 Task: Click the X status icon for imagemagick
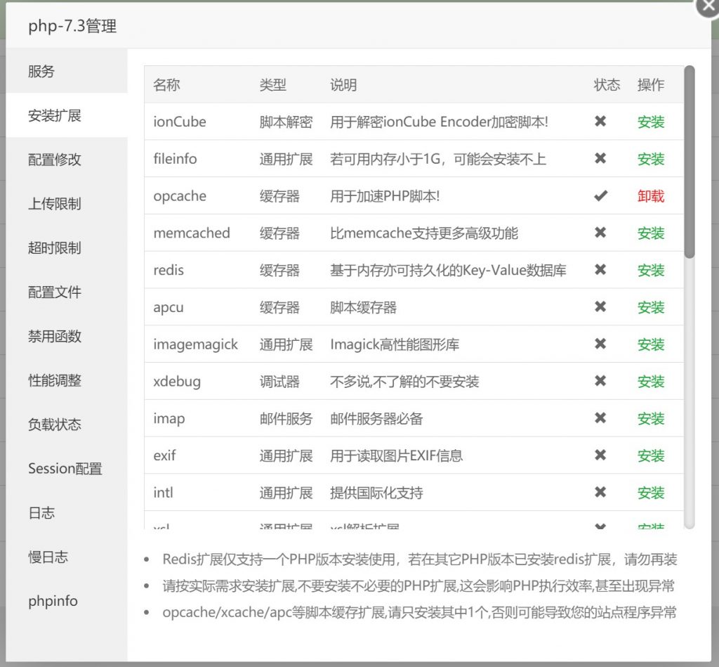click(600, 344)
